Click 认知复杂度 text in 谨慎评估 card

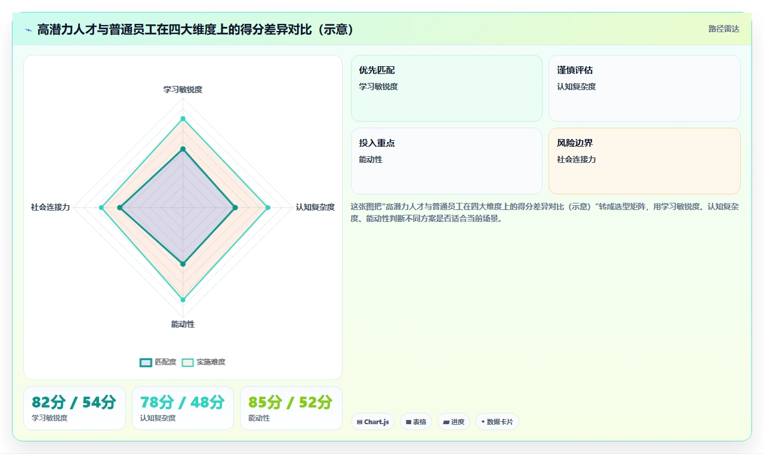(577, 87)
